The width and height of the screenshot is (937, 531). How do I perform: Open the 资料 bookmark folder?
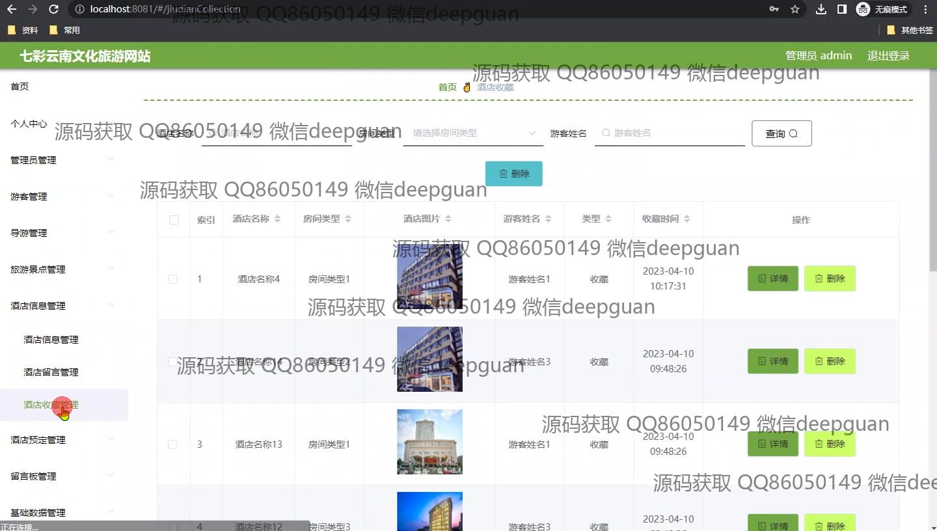pos(23,30)
